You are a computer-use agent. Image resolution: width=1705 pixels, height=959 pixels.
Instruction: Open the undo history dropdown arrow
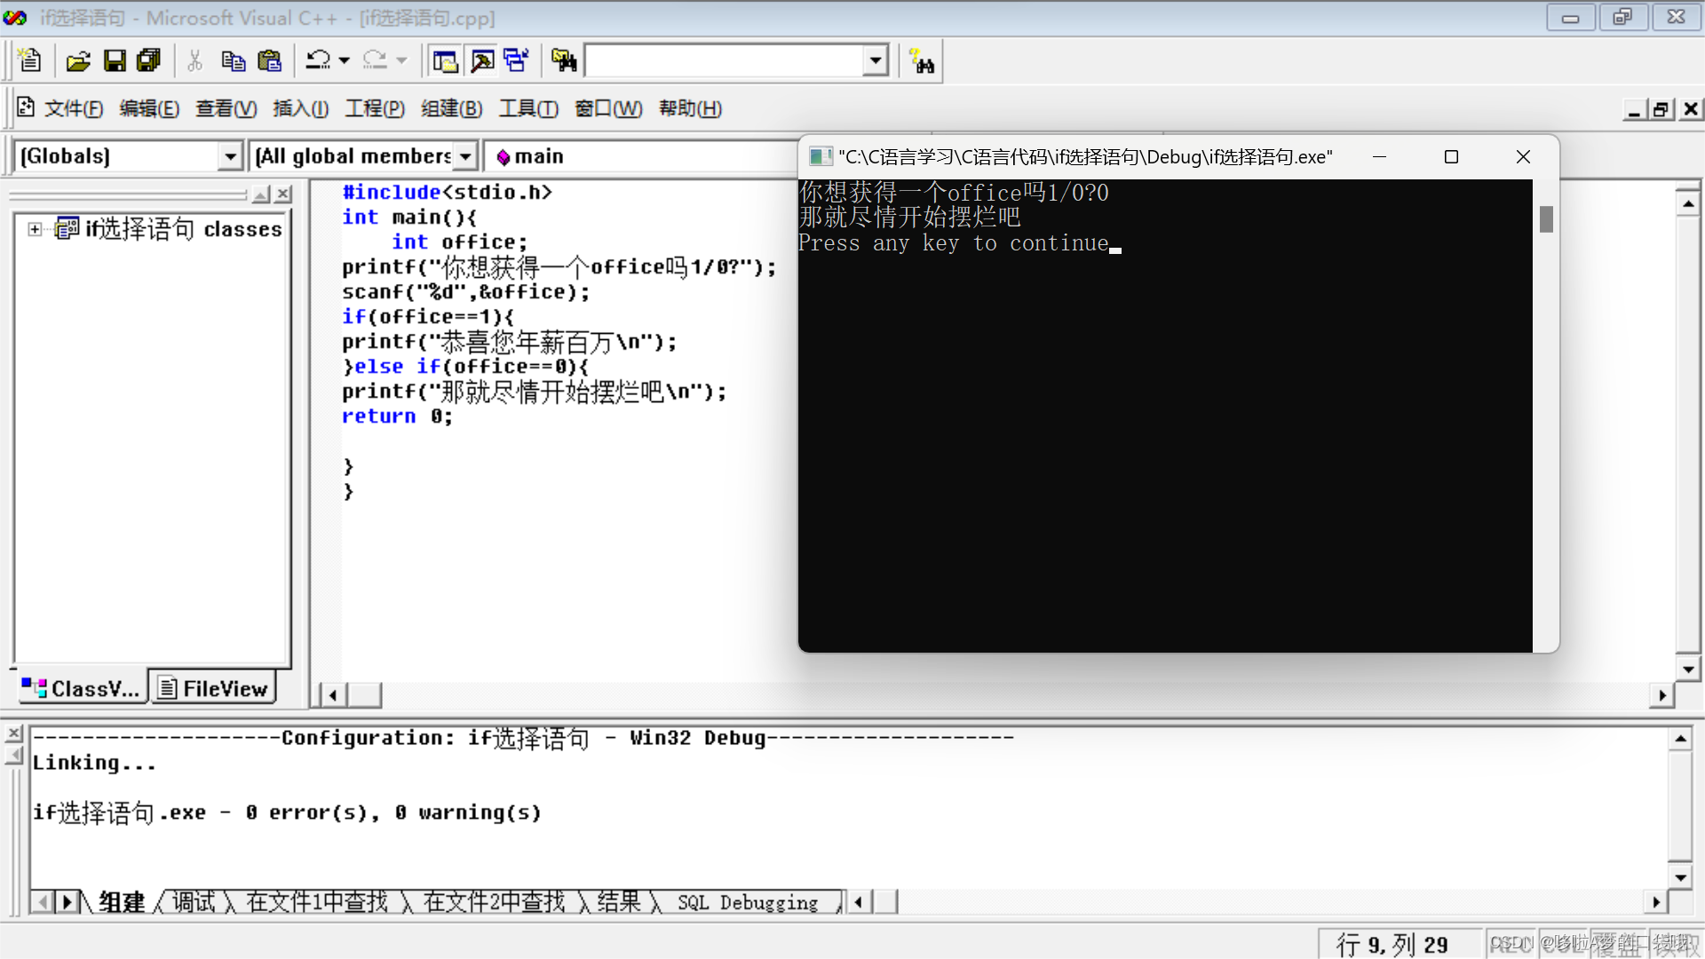[345, 60]
